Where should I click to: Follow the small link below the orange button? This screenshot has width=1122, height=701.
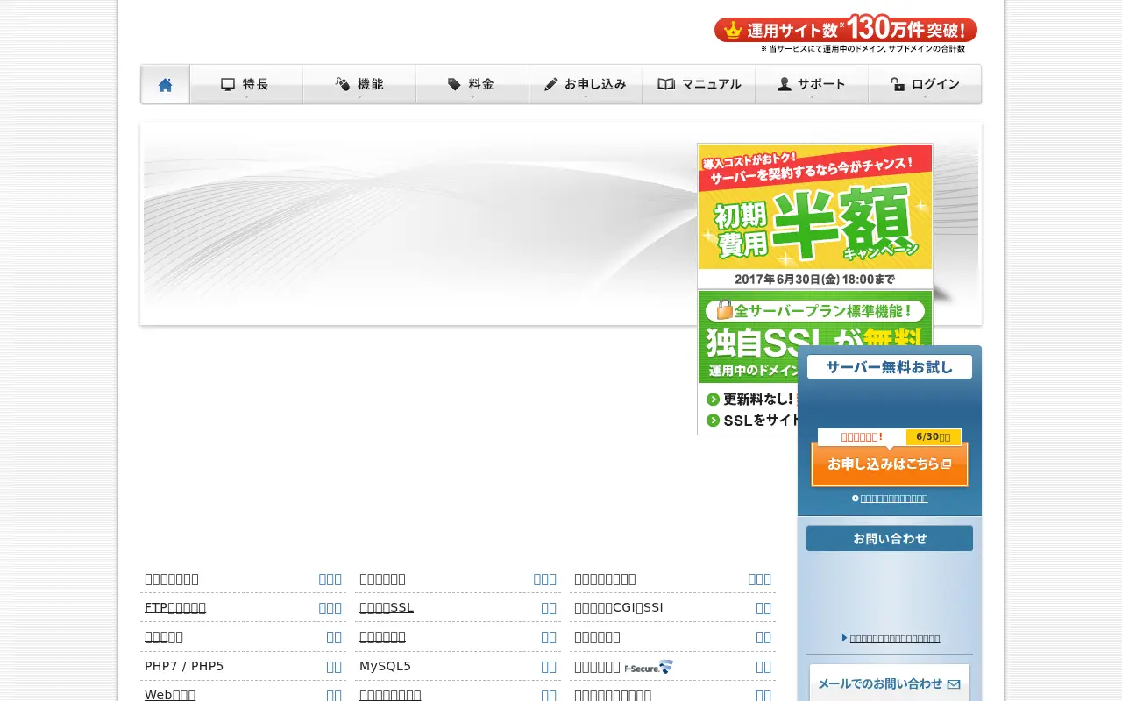pos(894,499)
